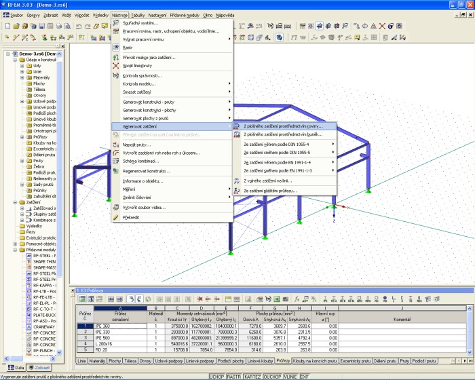The image size is (475, 380).
Task: Click the rotate view icon in top toolbar
Action: (x=365, y=26)
